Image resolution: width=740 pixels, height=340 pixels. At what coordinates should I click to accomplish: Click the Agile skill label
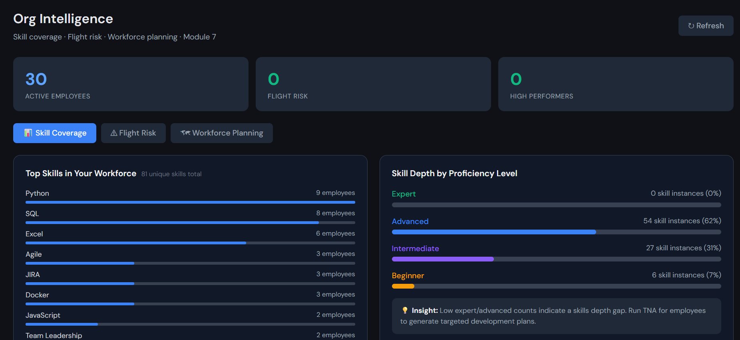34,254
